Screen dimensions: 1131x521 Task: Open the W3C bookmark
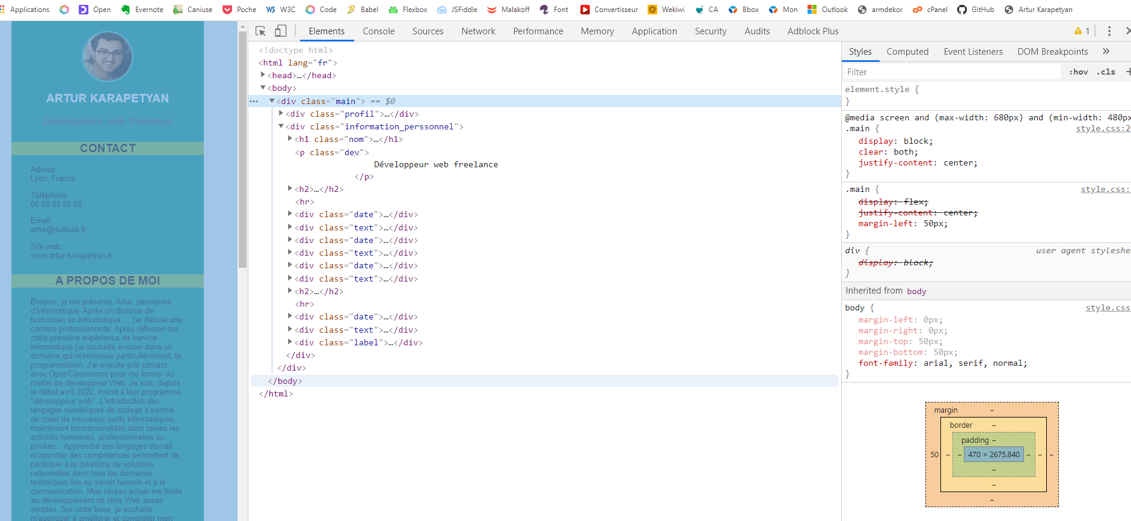[281, 10]
